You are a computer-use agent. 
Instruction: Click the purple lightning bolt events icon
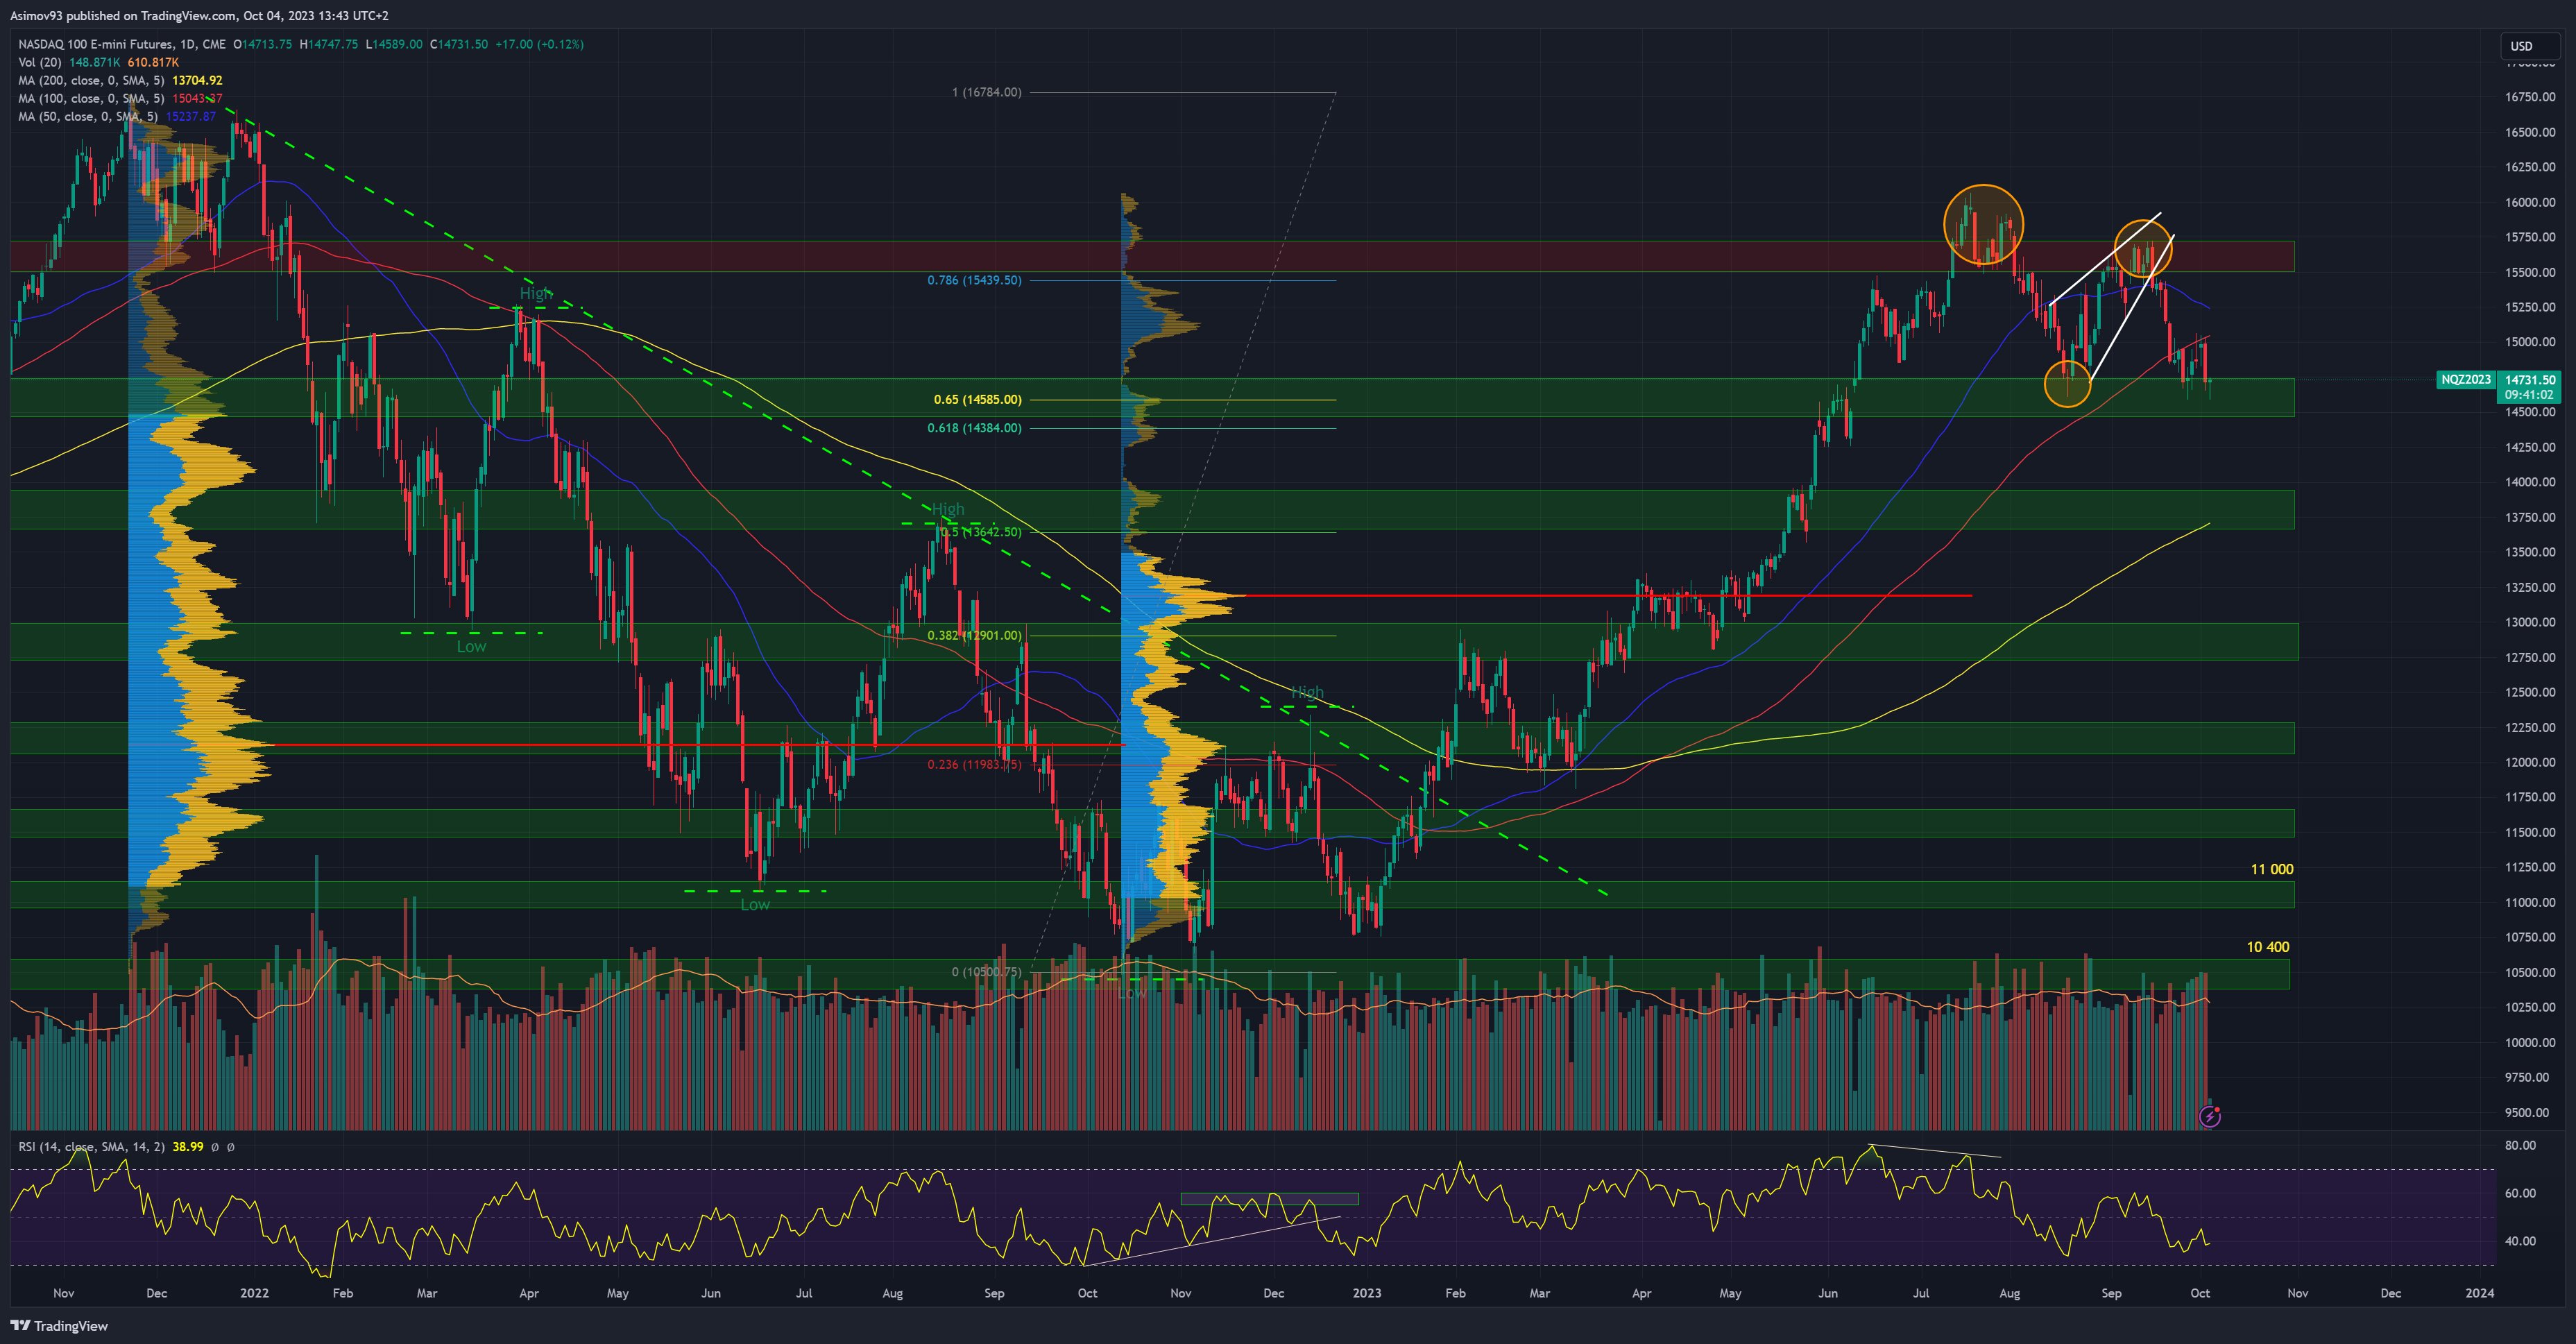click(x=2209, y=1116)
